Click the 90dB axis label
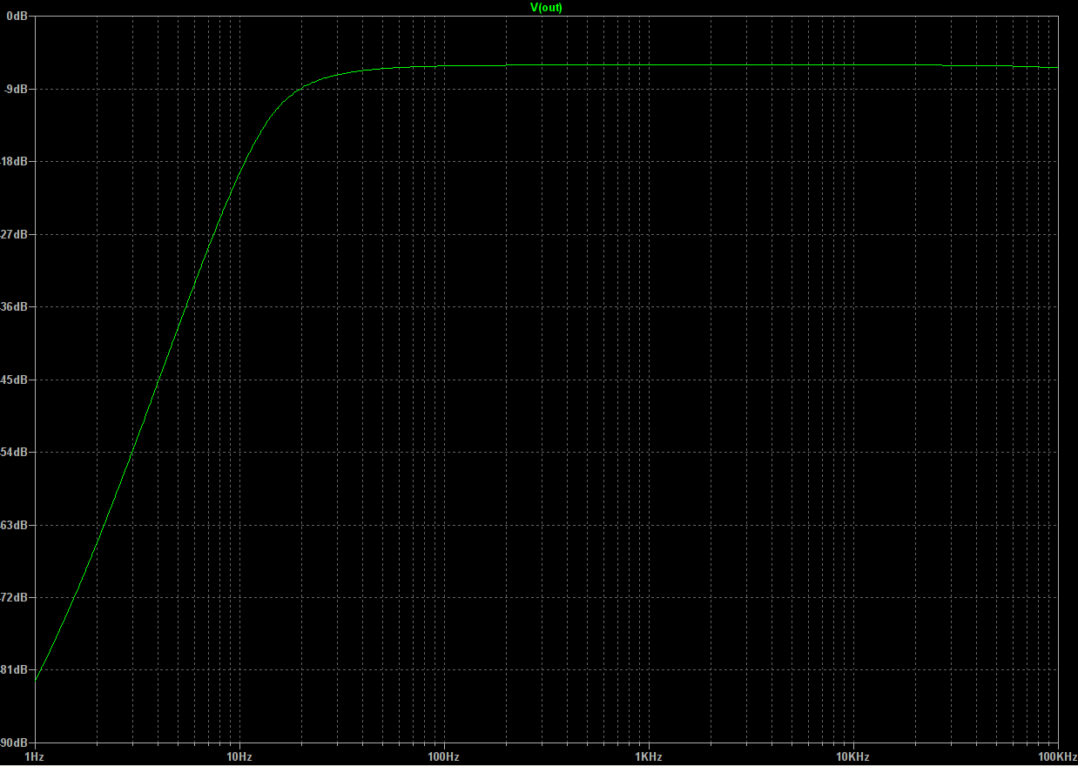The height and width of the screenshot is (766, 1078). click(x=15, y=742)
